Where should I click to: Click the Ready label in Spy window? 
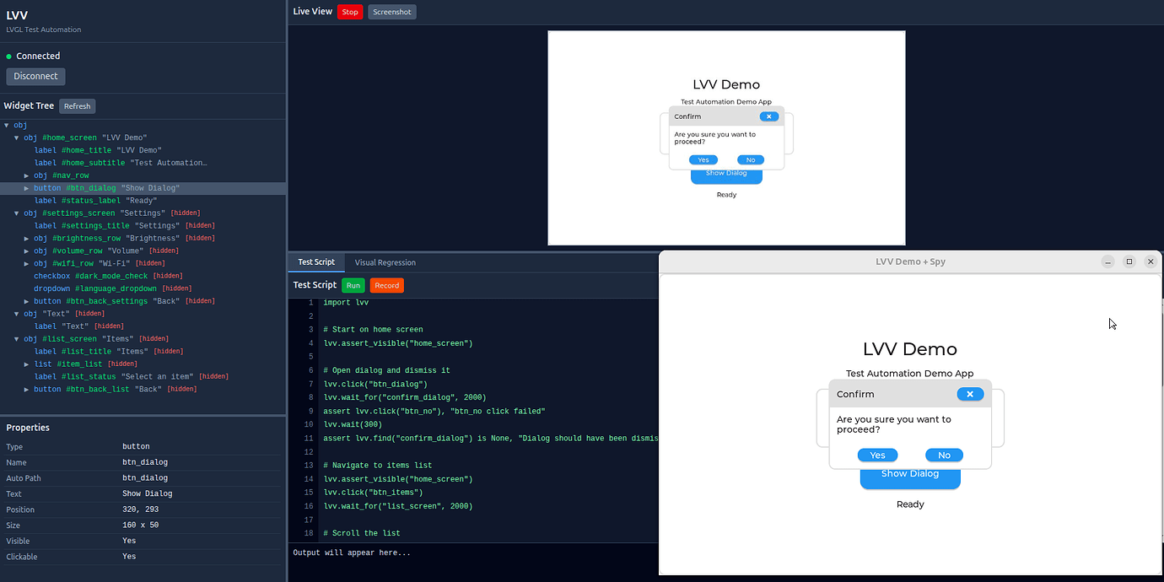click(x=910, y=504)
